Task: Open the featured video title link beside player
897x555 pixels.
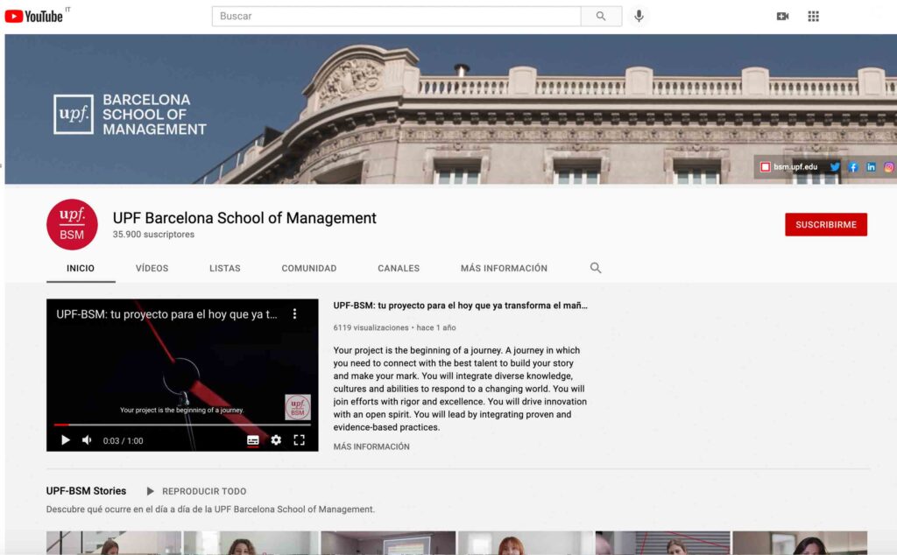Action: pos(461,306)
